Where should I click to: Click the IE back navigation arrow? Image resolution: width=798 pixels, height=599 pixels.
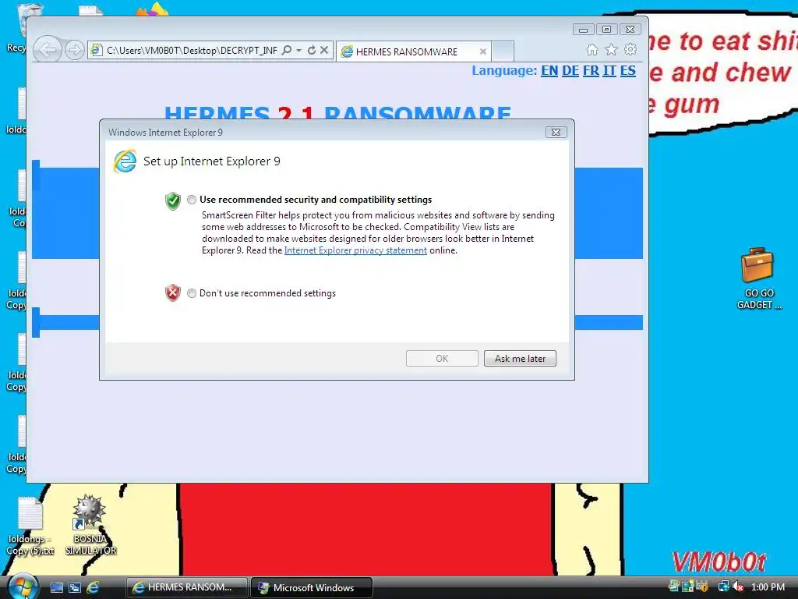48,50
